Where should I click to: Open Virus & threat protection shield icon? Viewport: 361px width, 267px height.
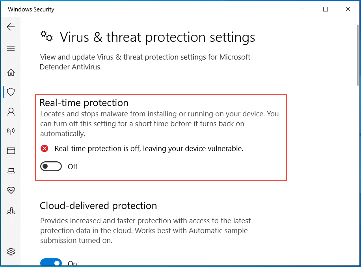coord(11,92)
